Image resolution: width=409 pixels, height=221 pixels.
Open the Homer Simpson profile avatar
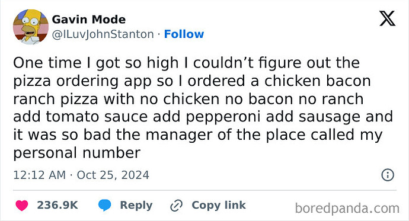[31, 27]
